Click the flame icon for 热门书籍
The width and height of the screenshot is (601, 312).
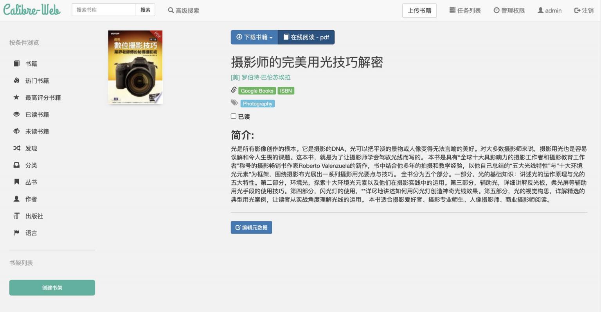[x=16, y=80]
